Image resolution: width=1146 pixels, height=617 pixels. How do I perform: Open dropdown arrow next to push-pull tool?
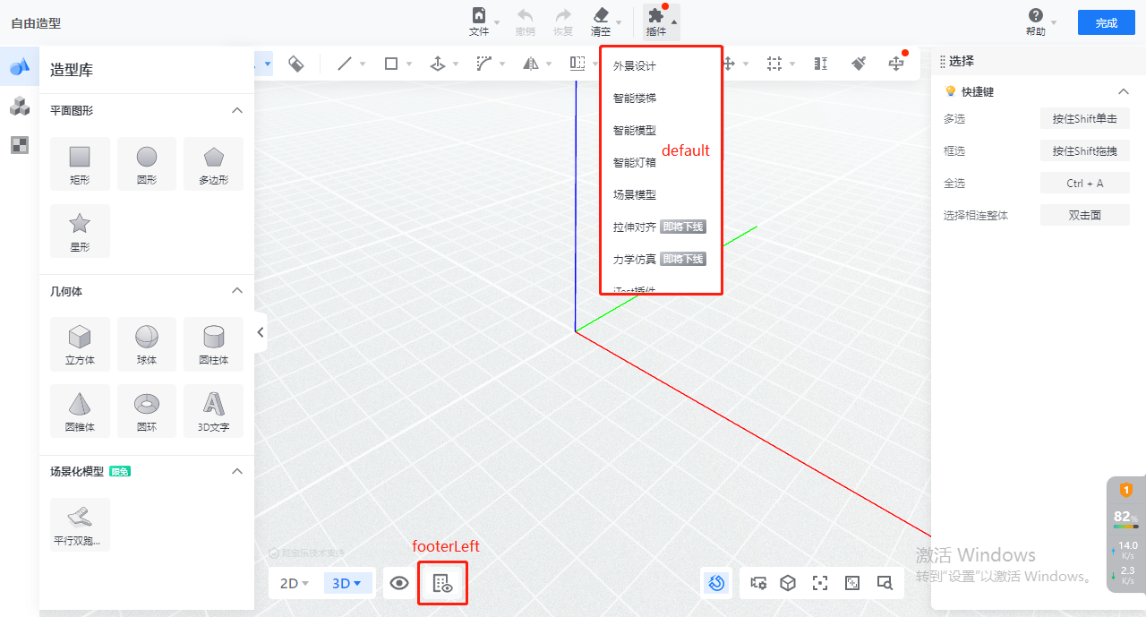point(456,64)
